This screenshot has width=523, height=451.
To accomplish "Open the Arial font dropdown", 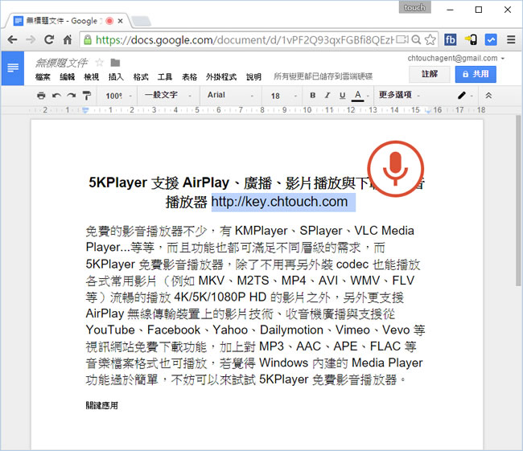I will coord(230,95).
